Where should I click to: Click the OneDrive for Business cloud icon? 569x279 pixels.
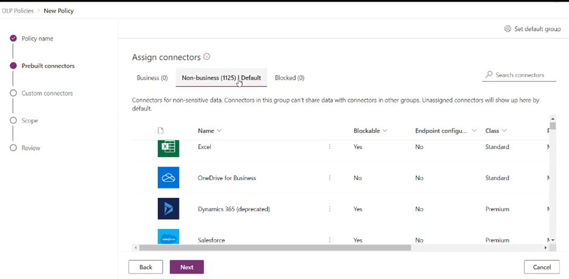pyautogui.click(x=168, y=178)
